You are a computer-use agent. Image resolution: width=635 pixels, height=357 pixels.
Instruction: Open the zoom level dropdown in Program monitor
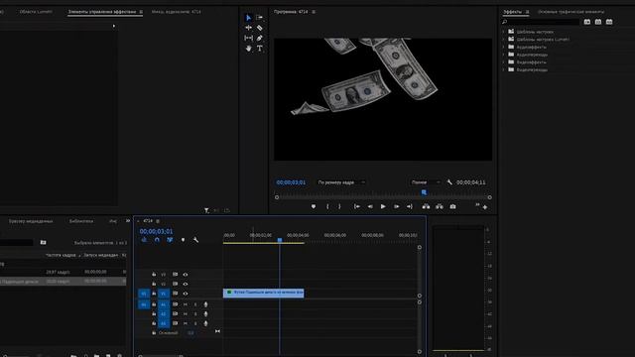tap(340, 182)
